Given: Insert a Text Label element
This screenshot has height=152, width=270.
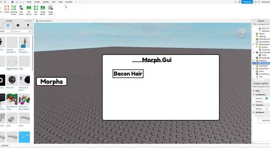Looking at the screenshot, I should point(21,10).
